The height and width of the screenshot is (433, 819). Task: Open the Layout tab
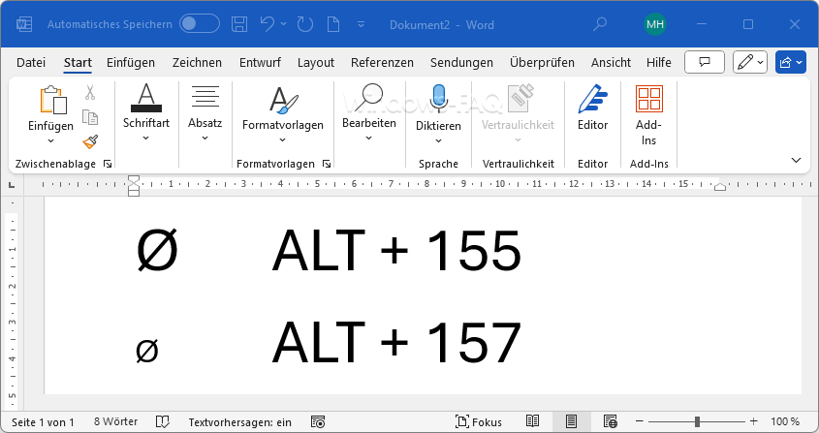(x=315, y=63)
